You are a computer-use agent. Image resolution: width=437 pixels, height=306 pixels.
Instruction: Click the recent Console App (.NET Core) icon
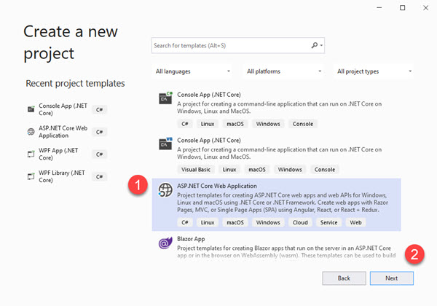(x=31, y=109)
